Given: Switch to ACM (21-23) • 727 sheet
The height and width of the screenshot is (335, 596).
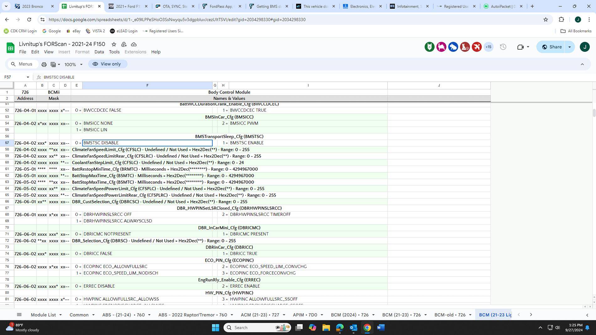Looking at the screenshot, I should point(260,315).
